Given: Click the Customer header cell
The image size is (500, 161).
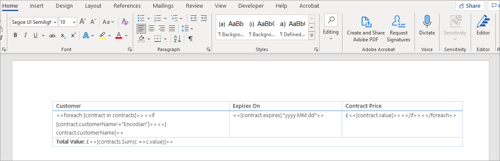Looking at the screenshot, I should pyautogui.click(x=141, y=106).
